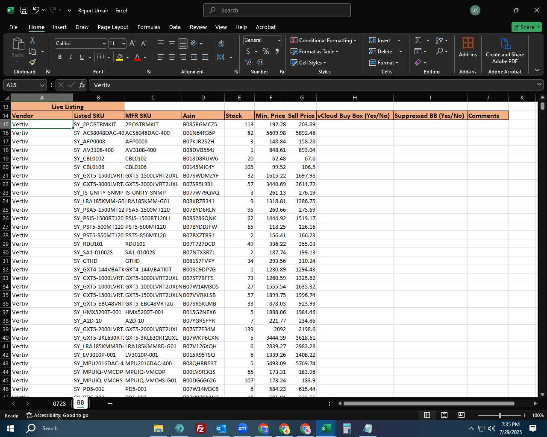
Task: Click the Merge & Center icon
Action: coord(221,57)
